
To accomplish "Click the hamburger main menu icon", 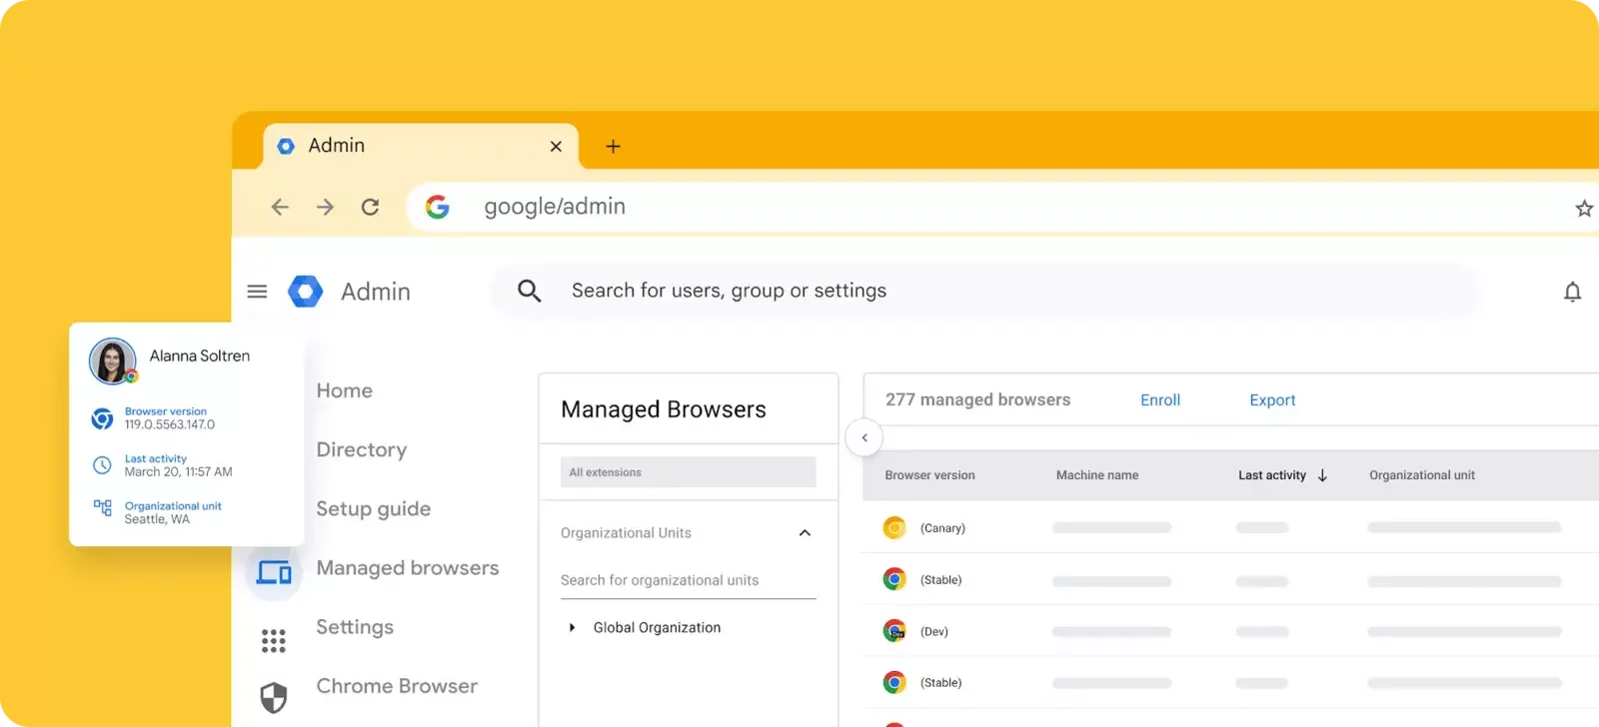I will click(257, 292).
